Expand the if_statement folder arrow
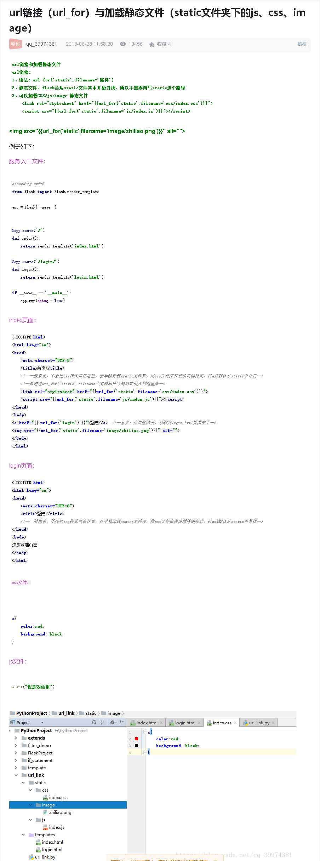This screenshot has width=320, height=861. [x=16, y=760]
